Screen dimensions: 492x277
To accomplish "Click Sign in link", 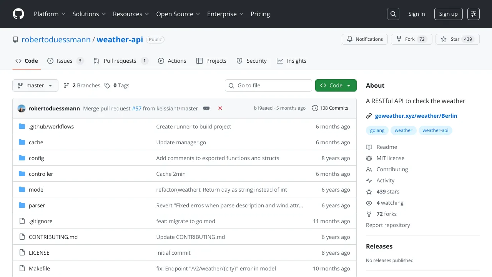I will 417,14.
